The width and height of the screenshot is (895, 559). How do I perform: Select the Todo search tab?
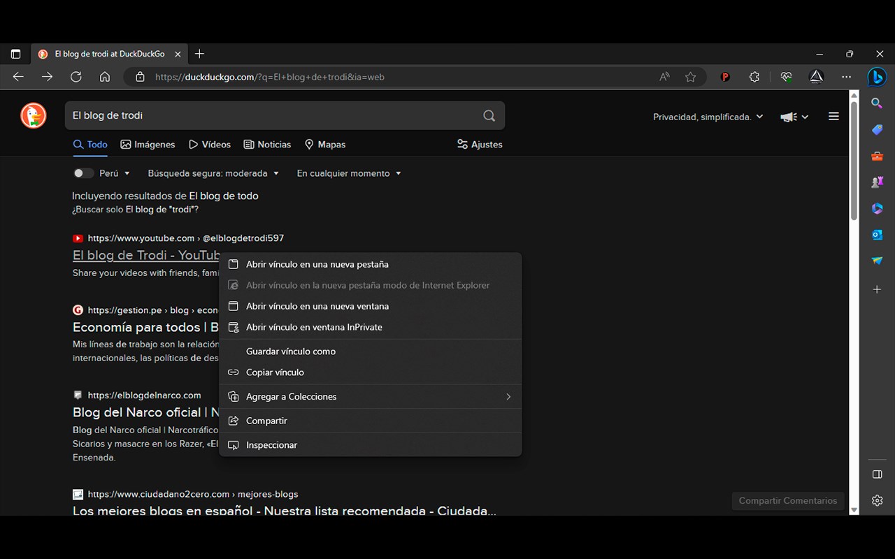[90, 145]
